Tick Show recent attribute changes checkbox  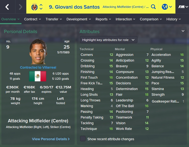(83, 139)
